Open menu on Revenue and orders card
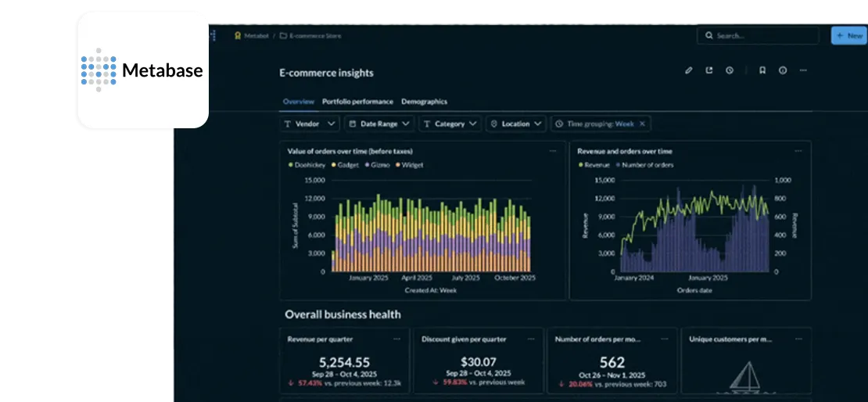Screen dimensions: 868x402 pos(798,151)
